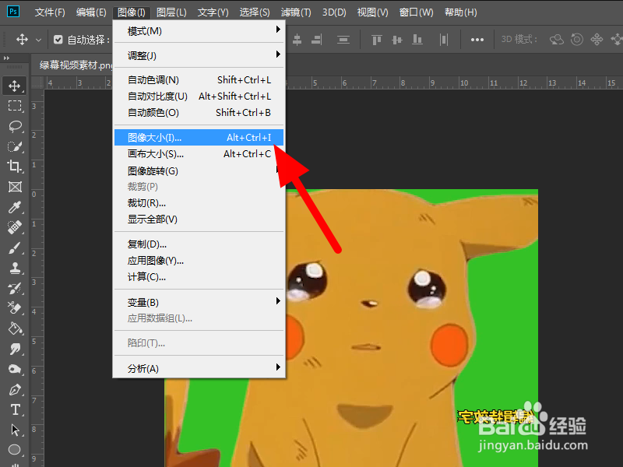Open the 图层(L) menu
This screenshot has height=467, width=623.
point(171,12)
